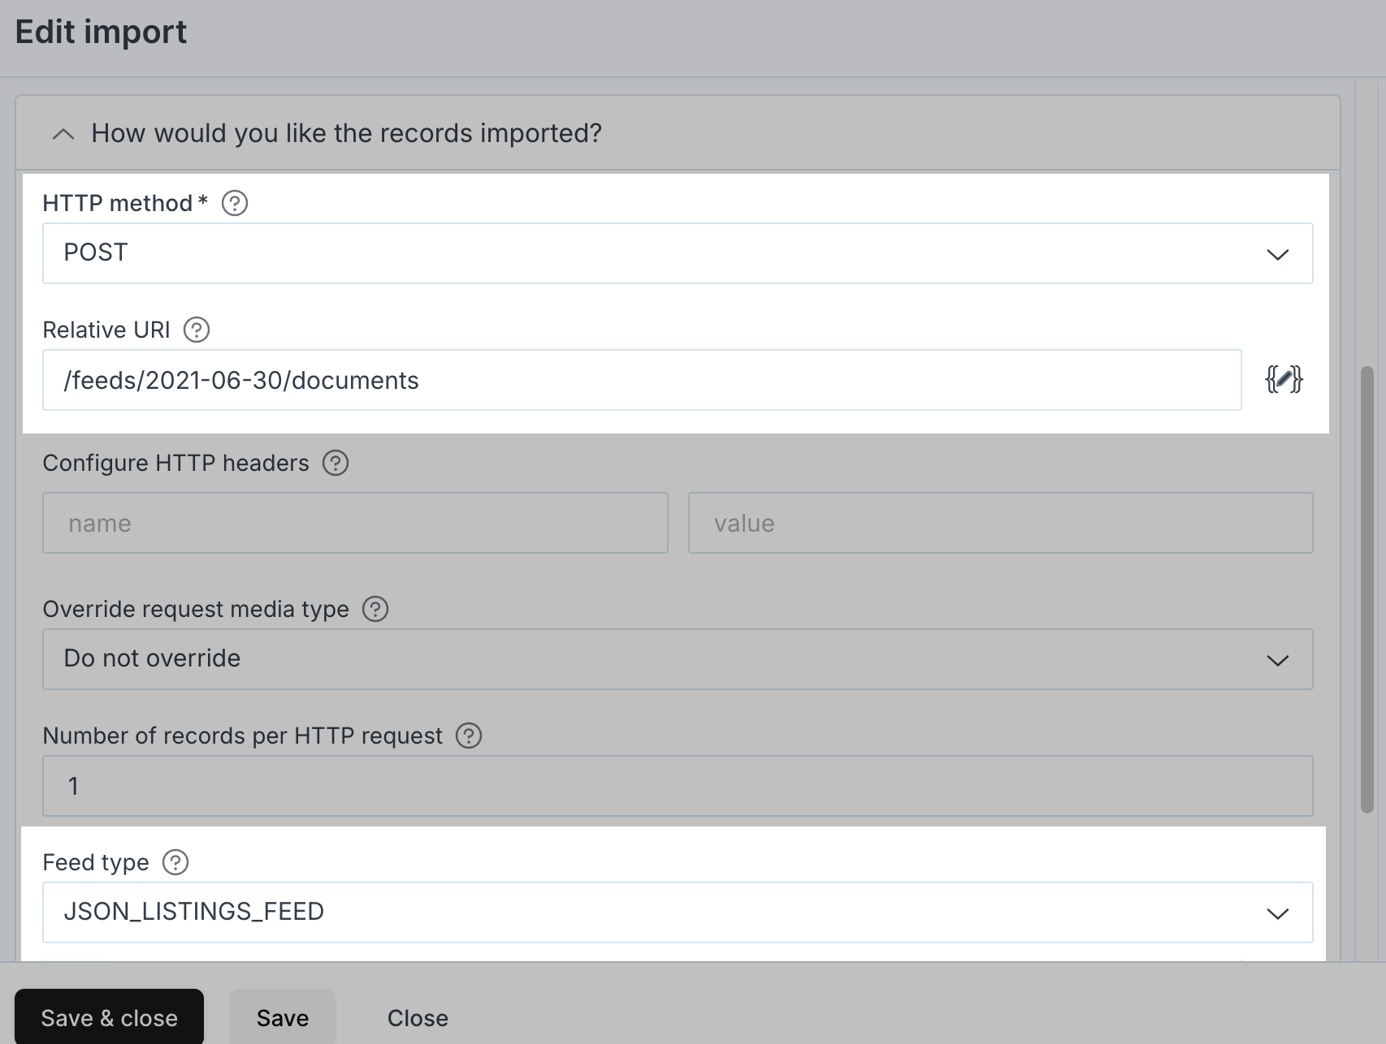Image resolution: width=1386 pixels, height=1044 pixels.
Task: Click the Save & close button
Action: pos(109,1017)
